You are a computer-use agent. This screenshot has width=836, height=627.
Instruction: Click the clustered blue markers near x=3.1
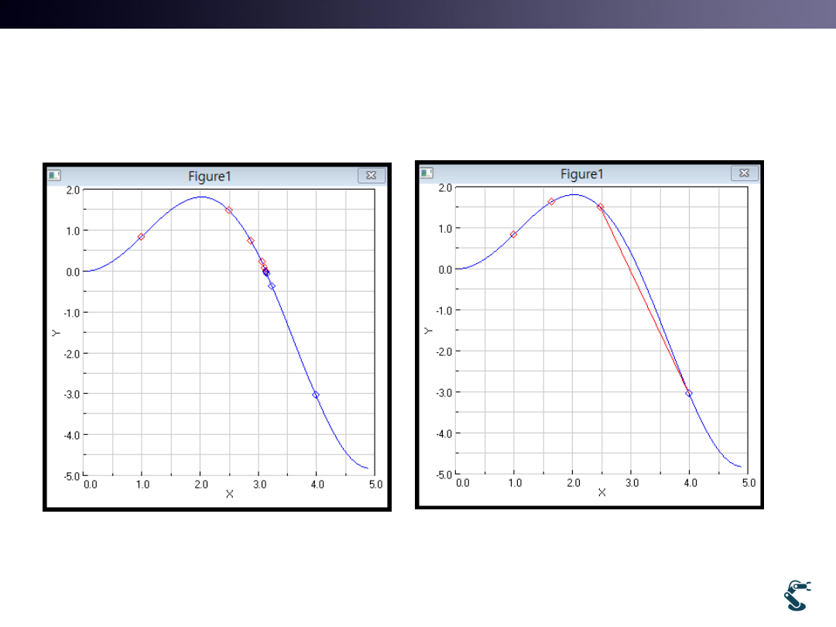[266, 272]
